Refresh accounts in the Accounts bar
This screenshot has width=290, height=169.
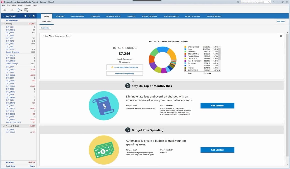pos(25,16)
